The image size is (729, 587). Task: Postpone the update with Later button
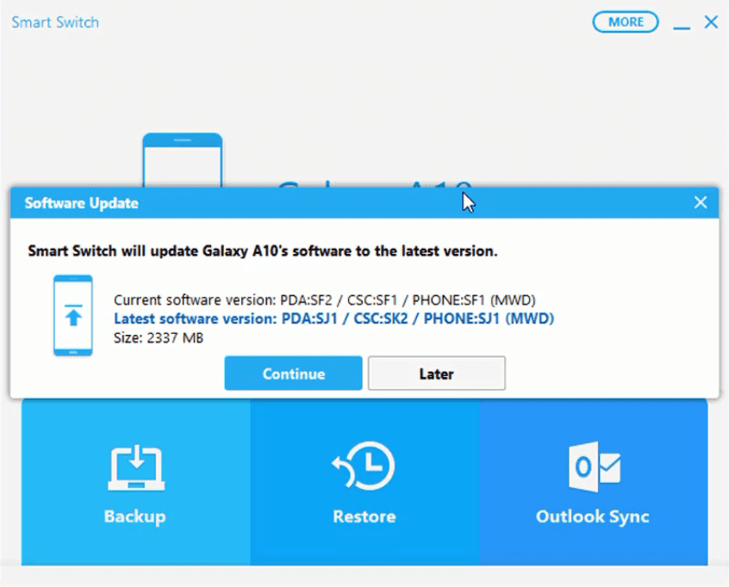[436, 374]
